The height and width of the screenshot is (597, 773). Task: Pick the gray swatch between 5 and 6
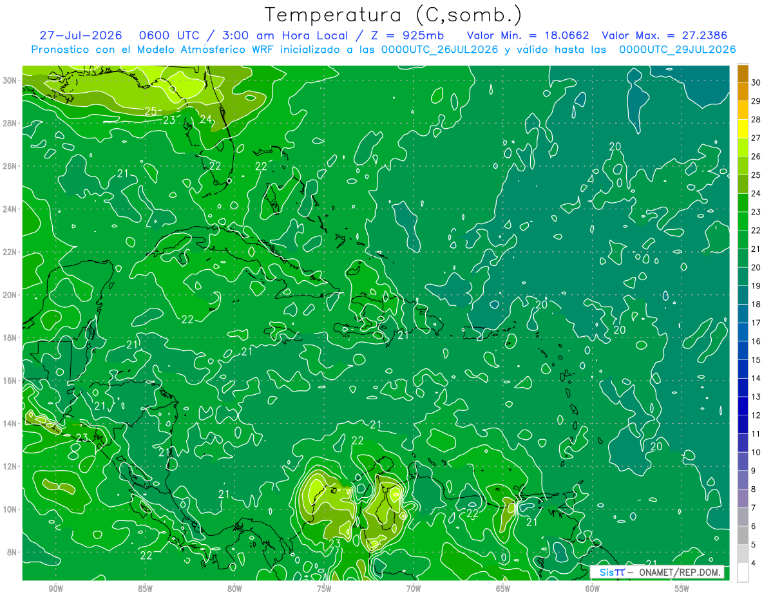coord(743,536)
